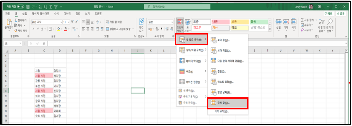This screenshot has width=352, height=126.
Task: Click the filter funnel icon in quick access toolbar
Action: pos(56,7)
